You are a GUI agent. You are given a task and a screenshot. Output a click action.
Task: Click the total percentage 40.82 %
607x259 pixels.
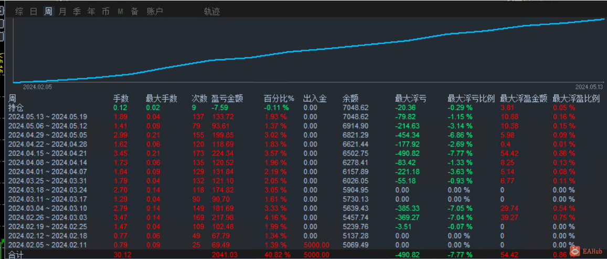pyautogui.click(x=278, y=255)
